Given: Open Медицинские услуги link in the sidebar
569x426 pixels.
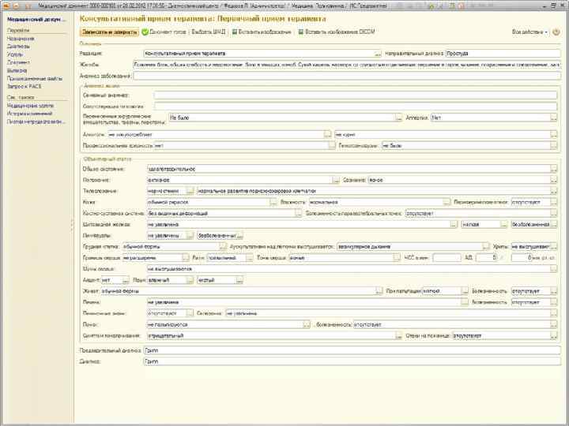Looking at the screenshot, I should pyautogui.click(x=29, y=104).
